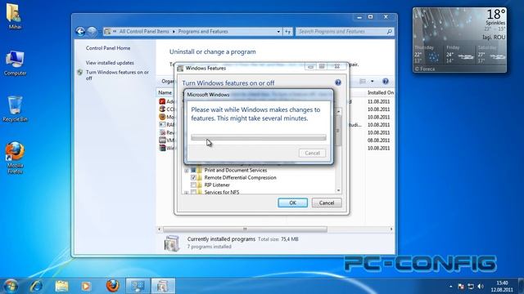Screen dimensions: 524x294
Task: Open Internet Explorer from the taskbar
Action: coord(36,286)
